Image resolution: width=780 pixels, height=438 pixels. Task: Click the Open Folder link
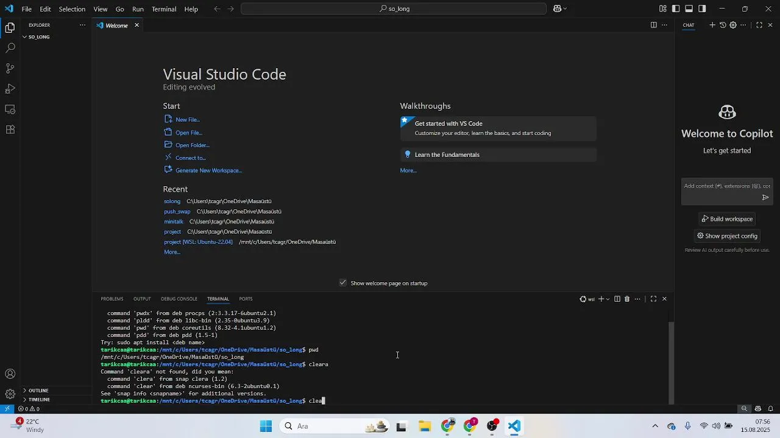(x=193, y=145)
